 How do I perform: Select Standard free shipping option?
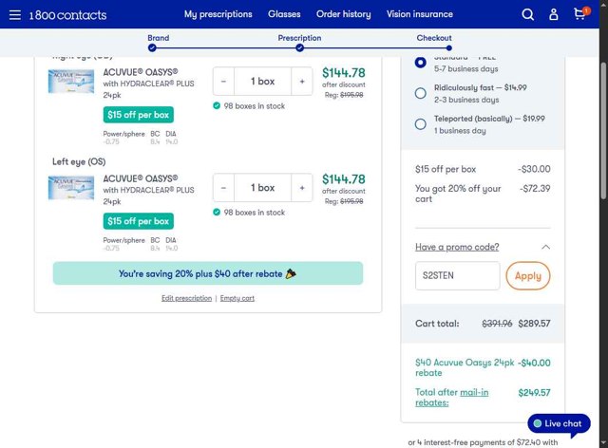pos(421,62)
